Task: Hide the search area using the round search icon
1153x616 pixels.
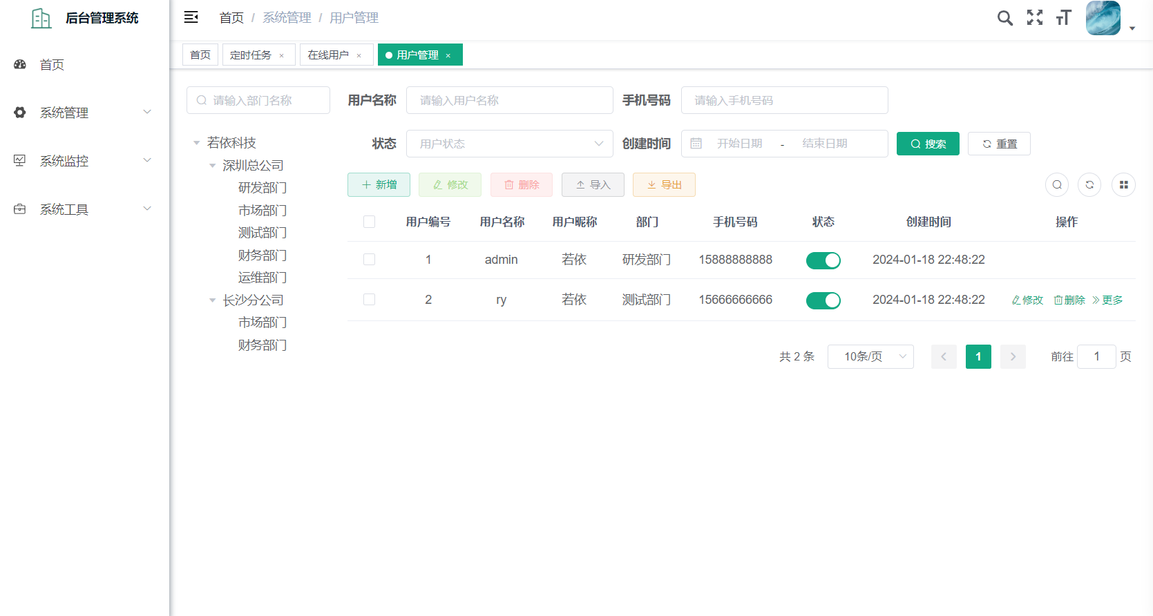Action: pos(1056,185)
